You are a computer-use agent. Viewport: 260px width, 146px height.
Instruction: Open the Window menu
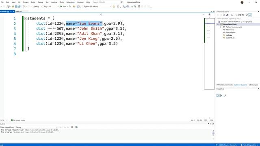click(x=80, y=2)
